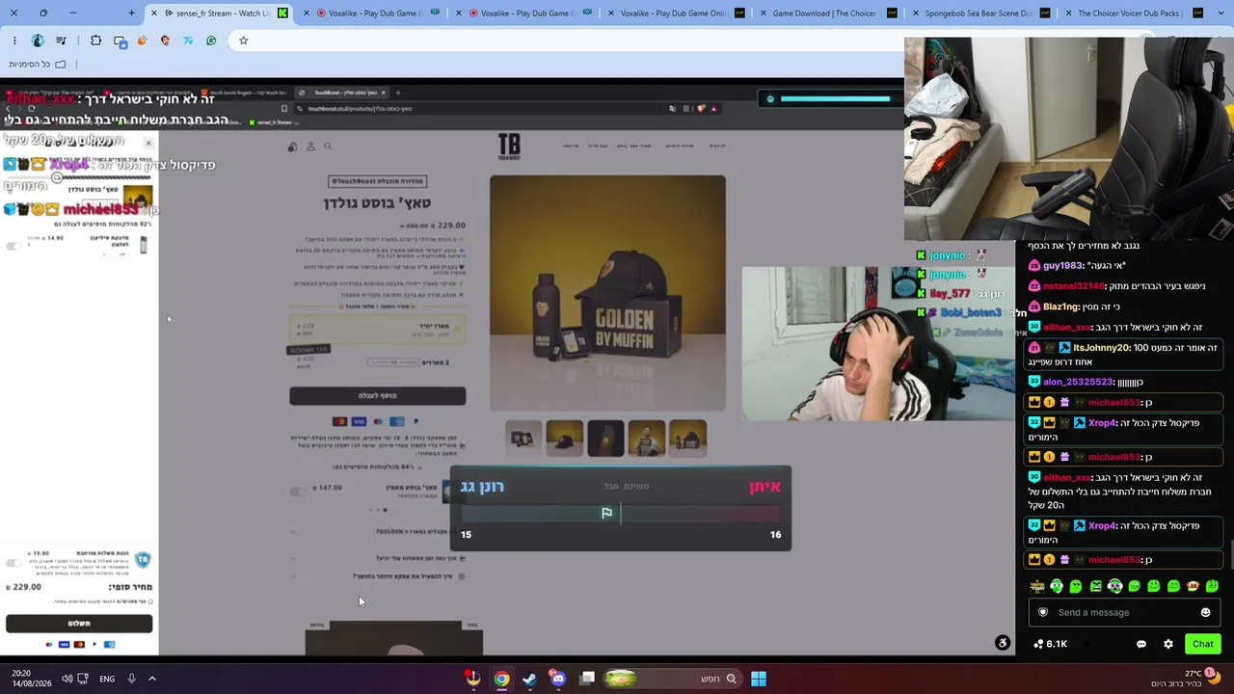Screen dimensions: 1234x694
Task: Click the 6.1K channel points balance
Action: pyautogui.click(x=1050, y=644)
